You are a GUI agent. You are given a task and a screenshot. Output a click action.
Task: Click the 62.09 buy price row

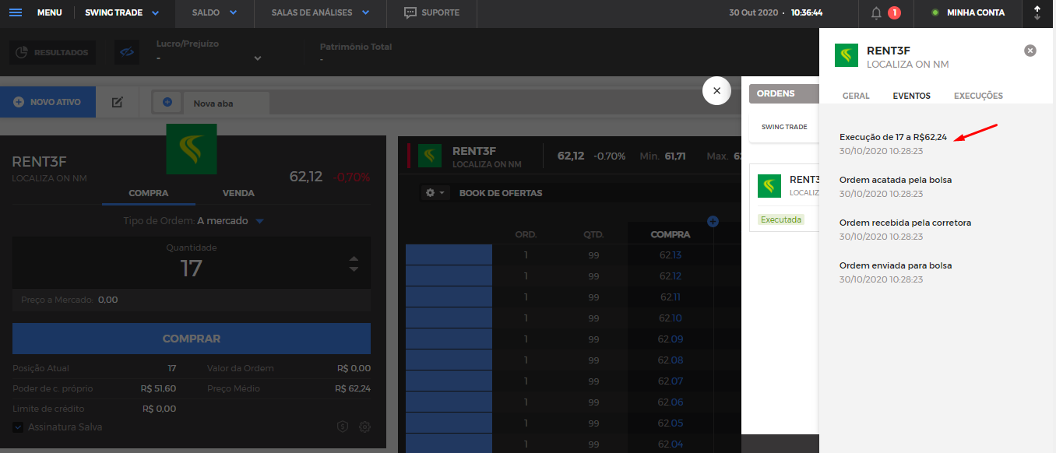pyautogui.click(x=670, y=339)
